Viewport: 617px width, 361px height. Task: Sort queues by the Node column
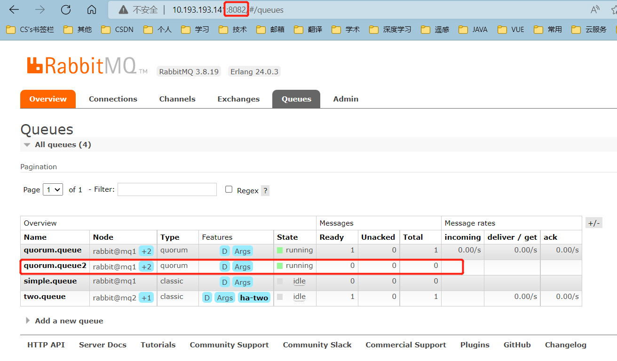click(x=103, y=237)
